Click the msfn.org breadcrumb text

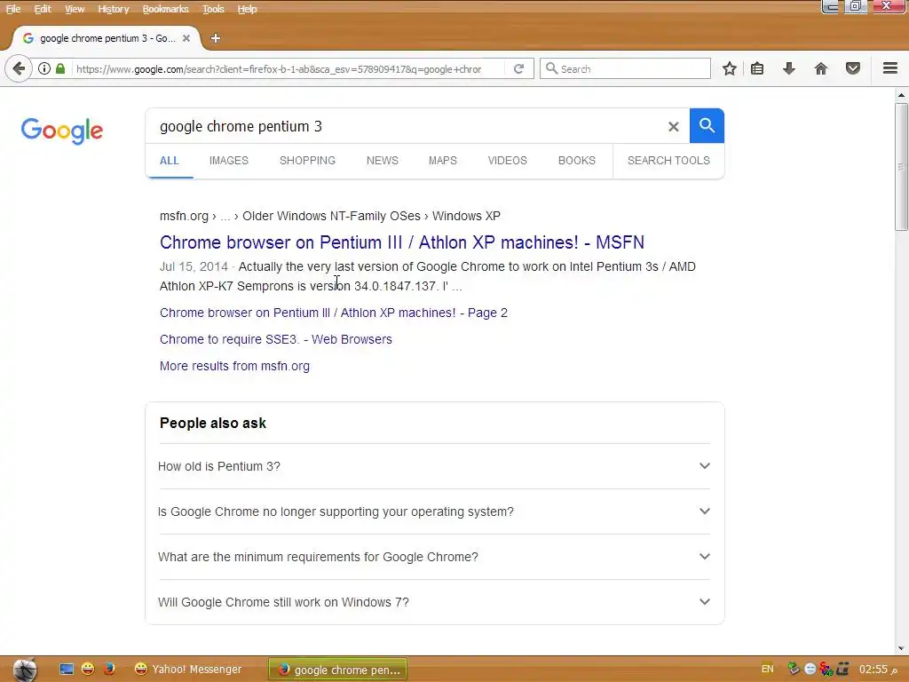click(x=184, y=216)
